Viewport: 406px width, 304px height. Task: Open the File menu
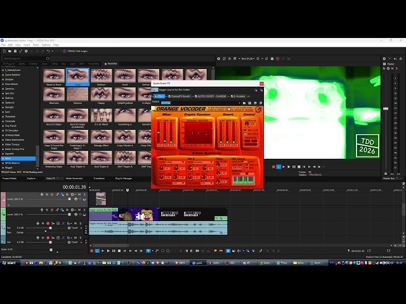click(3, 45)
